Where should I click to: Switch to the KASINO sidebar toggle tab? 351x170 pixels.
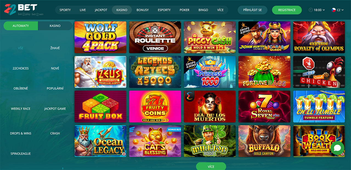point(55,26)
